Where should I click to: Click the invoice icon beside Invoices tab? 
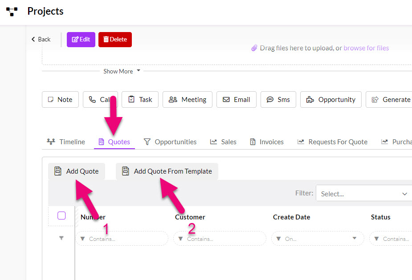tap(253, 142)
